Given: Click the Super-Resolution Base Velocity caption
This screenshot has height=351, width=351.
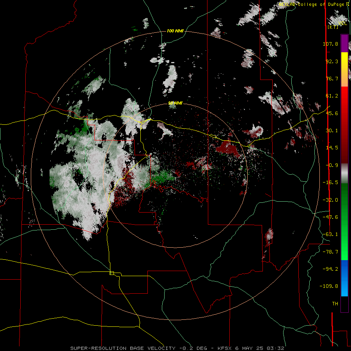Looking at the screenshot, I should [x=177, y=348].
